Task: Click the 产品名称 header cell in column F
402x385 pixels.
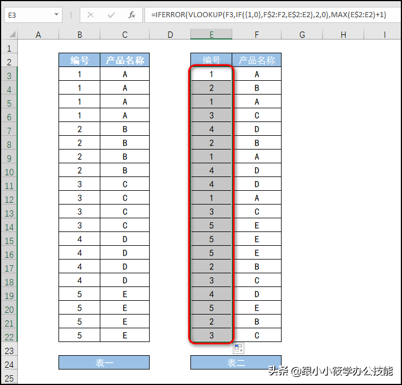Action: pyautogui.click(x=257, y=60)
